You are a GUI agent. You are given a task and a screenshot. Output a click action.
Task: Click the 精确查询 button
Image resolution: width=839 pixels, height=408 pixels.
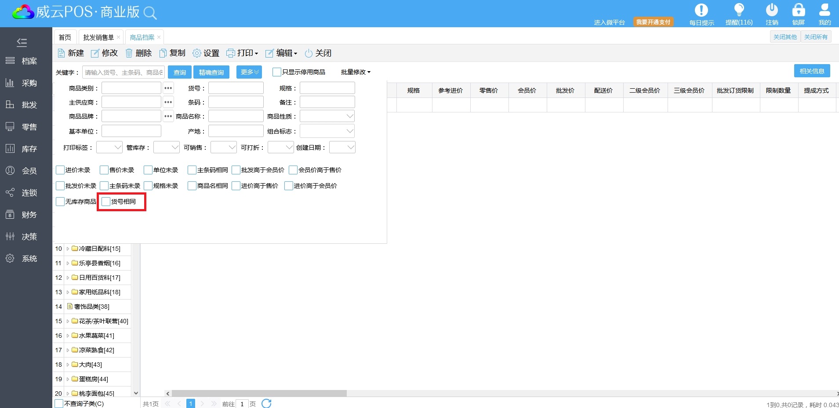click(x=211, y=72)
